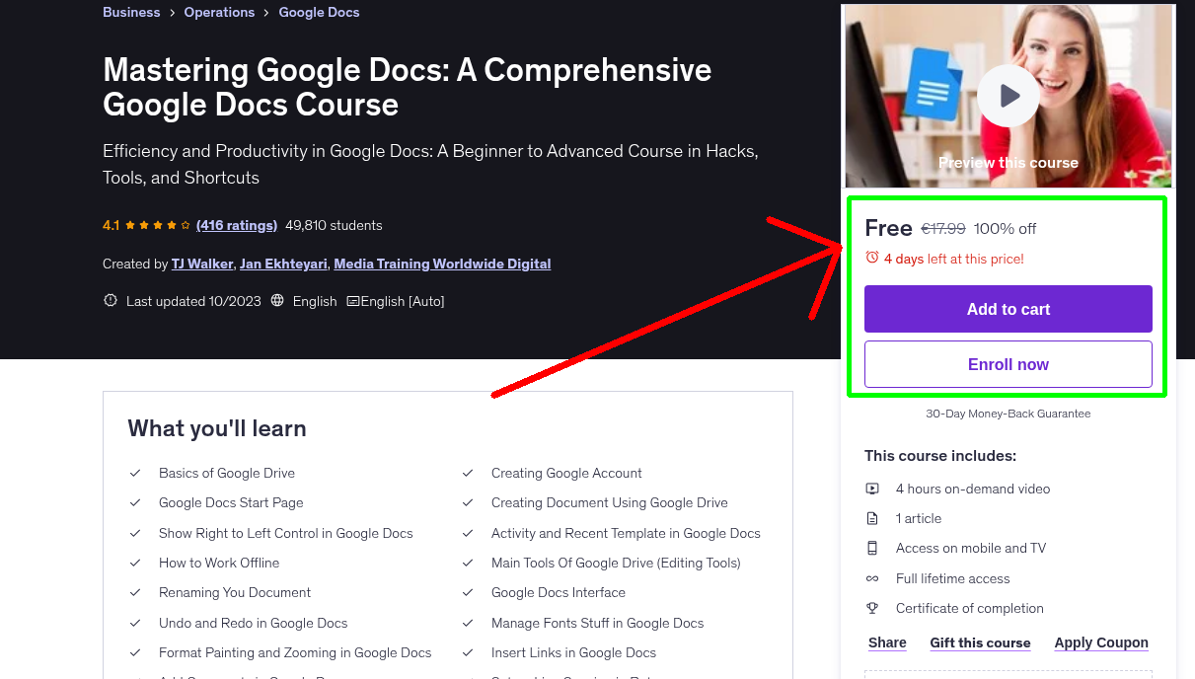This screenshot has height=679, width=1195.
Task: Click the article document icon
Action: click(x=872, y=517)
